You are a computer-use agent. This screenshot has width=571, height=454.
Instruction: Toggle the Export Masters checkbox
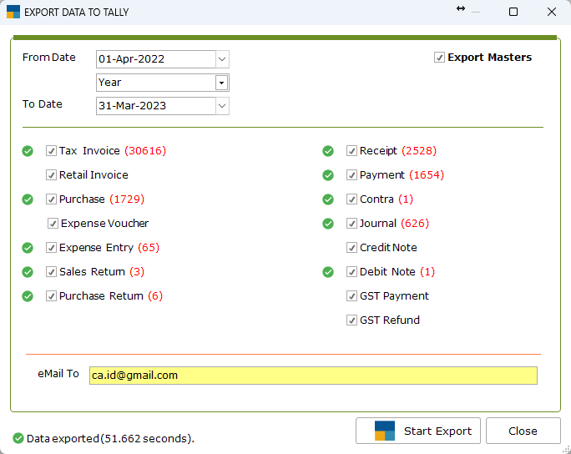[x=439, y=57]
